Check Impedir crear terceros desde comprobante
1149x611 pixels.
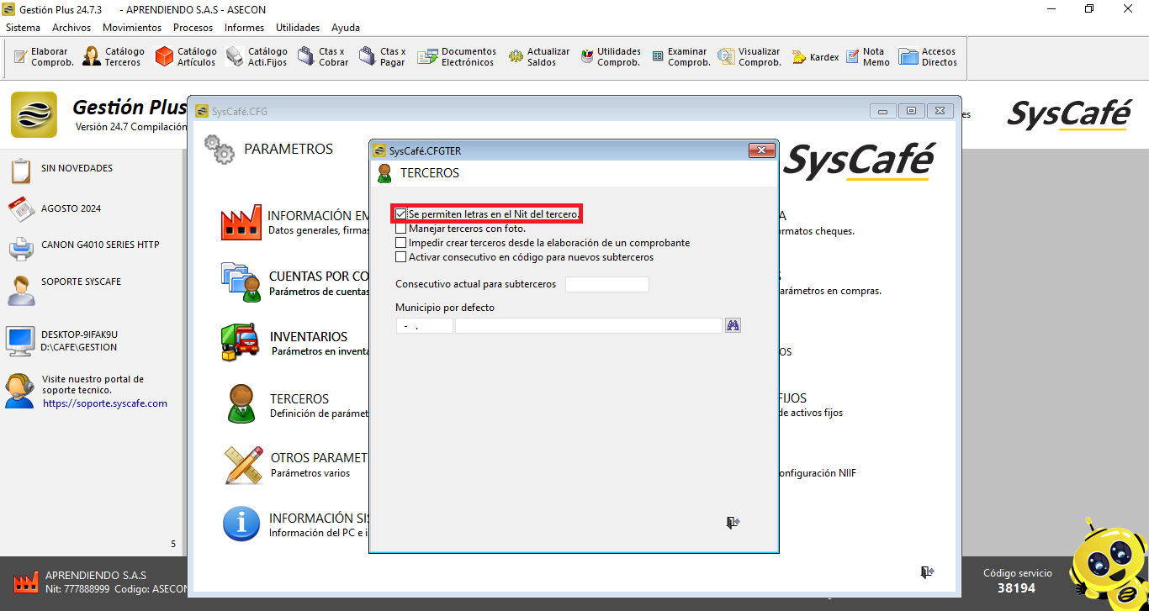[401, 243]
